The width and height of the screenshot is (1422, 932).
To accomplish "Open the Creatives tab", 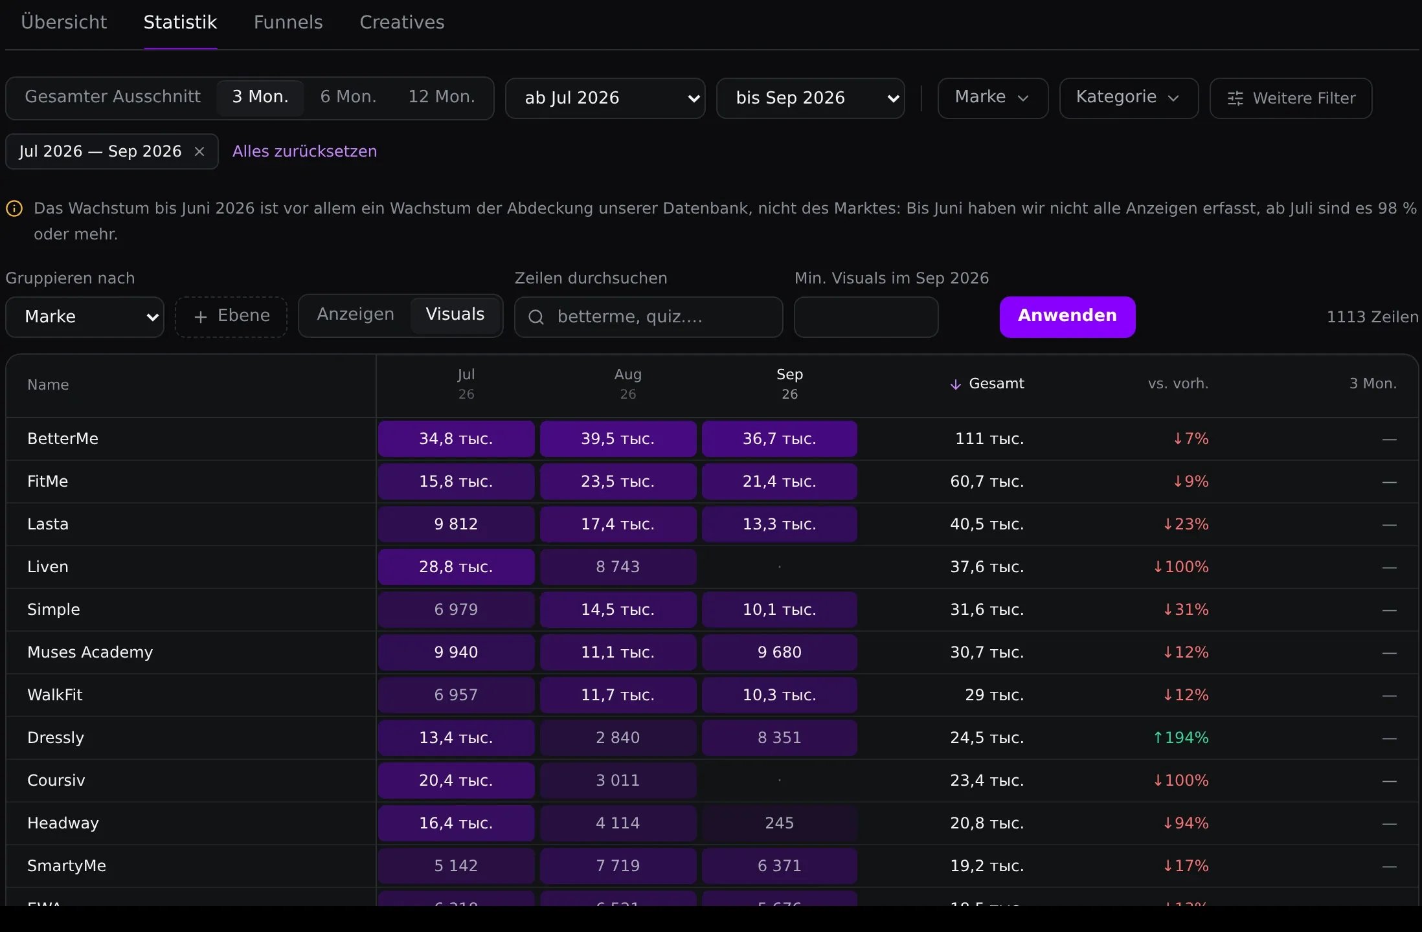I will (x=402, y=23).
